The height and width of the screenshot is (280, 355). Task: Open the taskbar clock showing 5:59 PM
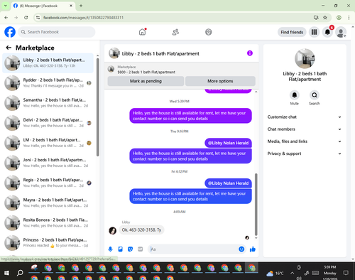(x=330, y=273)
